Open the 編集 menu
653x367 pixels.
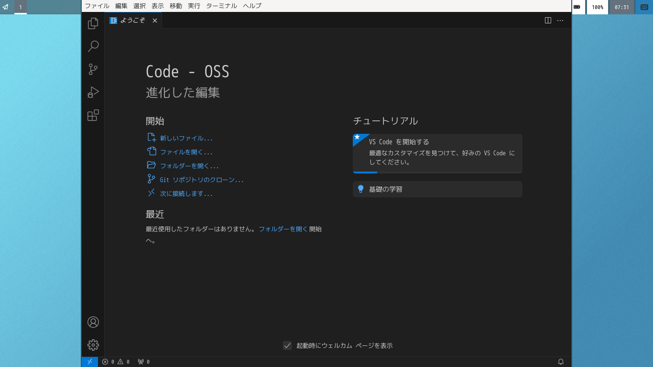121,6
